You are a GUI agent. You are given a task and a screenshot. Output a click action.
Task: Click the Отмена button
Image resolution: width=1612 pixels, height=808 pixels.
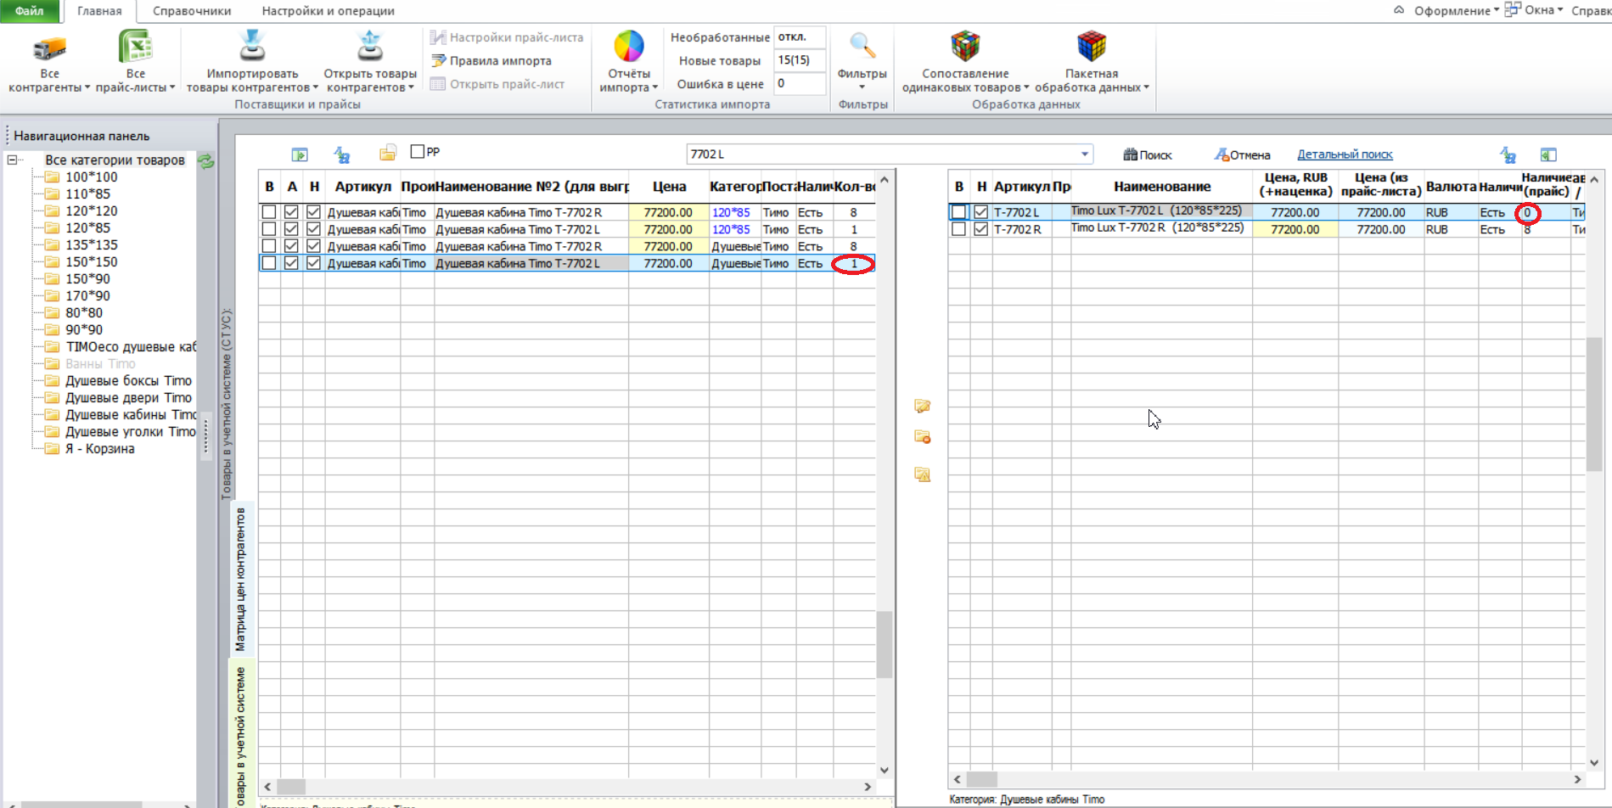[x=1243, y=154]
